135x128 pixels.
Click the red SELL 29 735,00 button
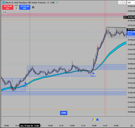[8, 7]
